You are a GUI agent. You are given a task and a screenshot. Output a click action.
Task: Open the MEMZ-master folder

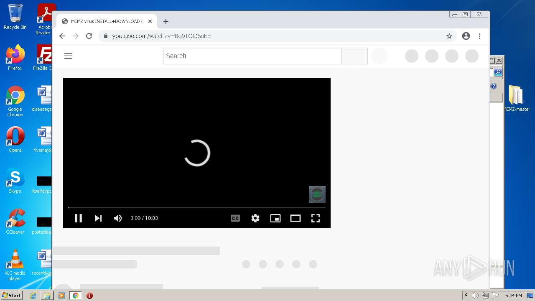[x=516, y=98]
